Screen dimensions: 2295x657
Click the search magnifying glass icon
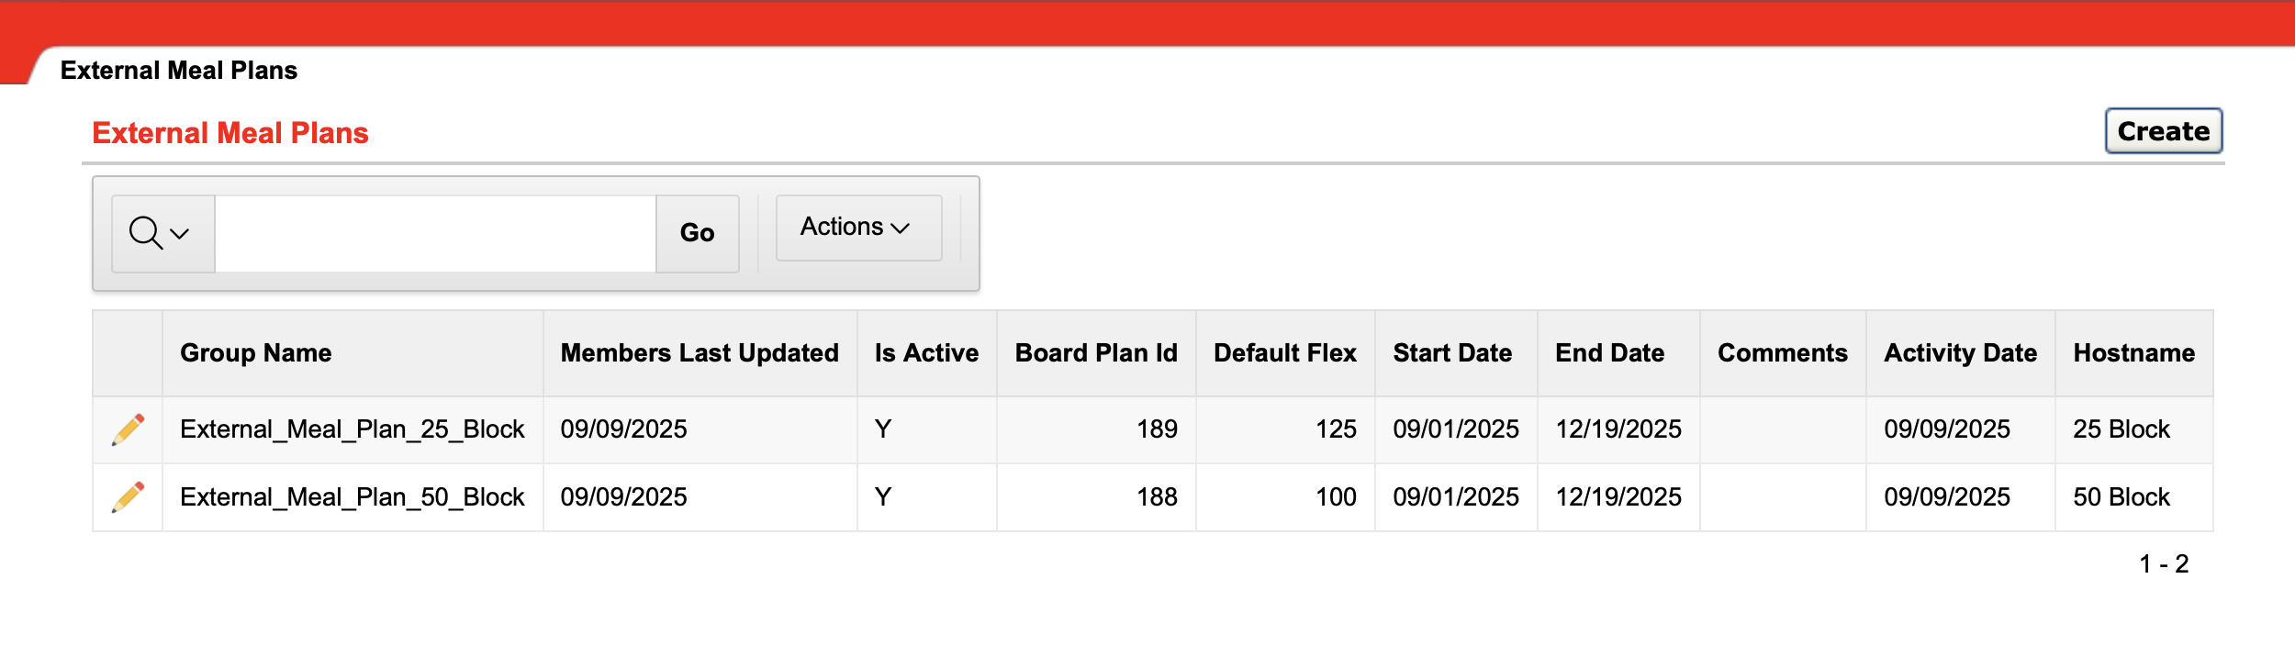(x=147, y=233)
